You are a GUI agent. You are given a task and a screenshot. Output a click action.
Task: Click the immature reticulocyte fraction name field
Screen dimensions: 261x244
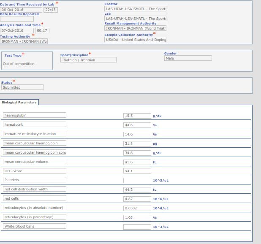35,134
